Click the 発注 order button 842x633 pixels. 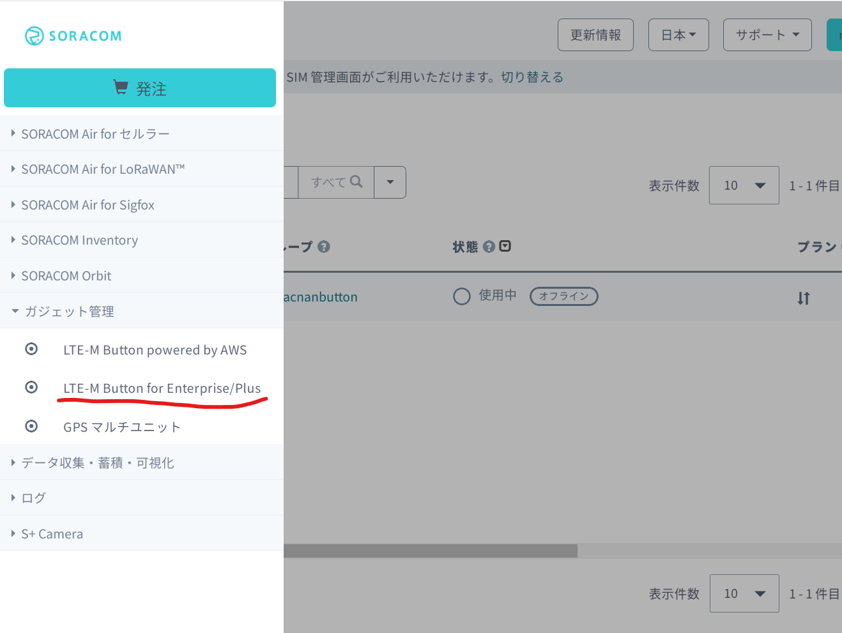[x=140, y=88]
